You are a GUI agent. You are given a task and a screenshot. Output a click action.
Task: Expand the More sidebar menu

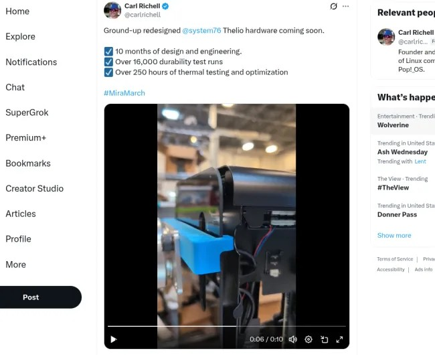coord(16,265)
